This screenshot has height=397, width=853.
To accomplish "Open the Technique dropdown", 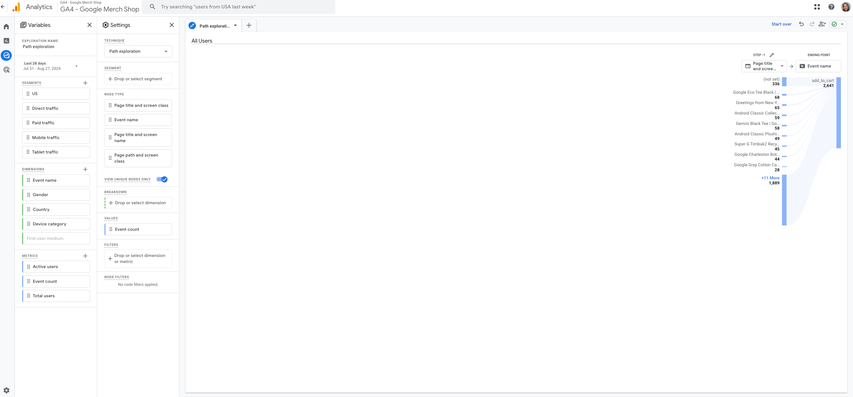I will click(138, 51).
